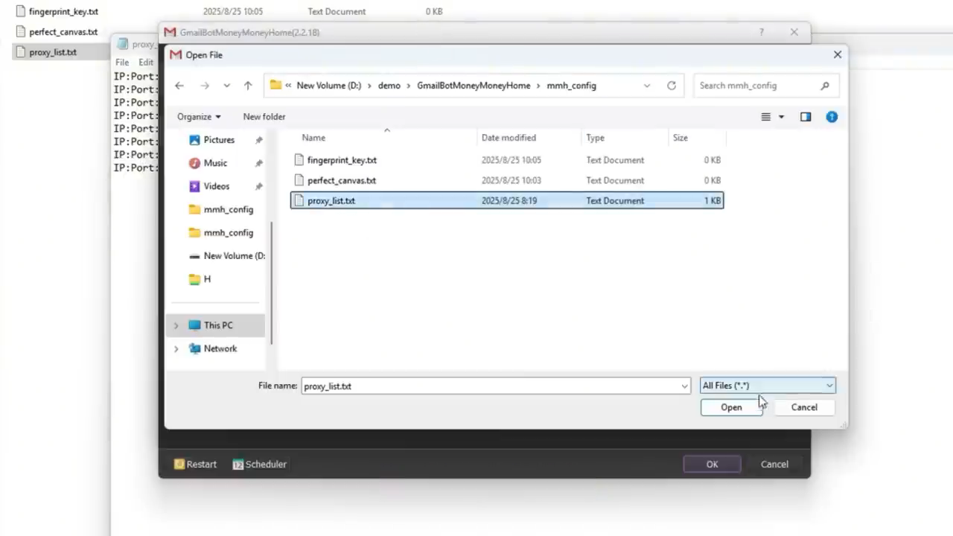Select perfect_canvas.txt in background Explorer list

63,32
